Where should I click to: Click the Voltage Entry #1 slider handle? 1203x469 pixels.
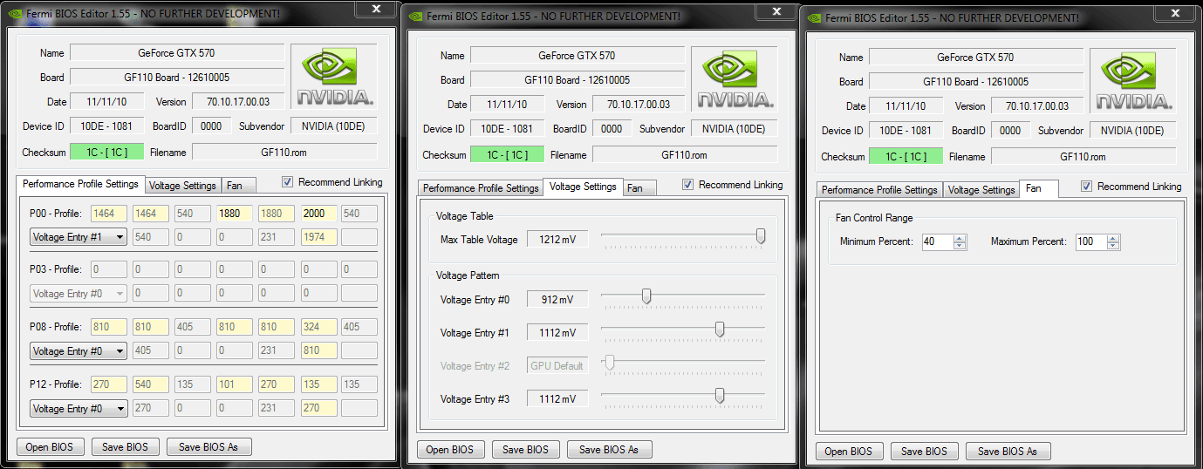coord(720,330)
